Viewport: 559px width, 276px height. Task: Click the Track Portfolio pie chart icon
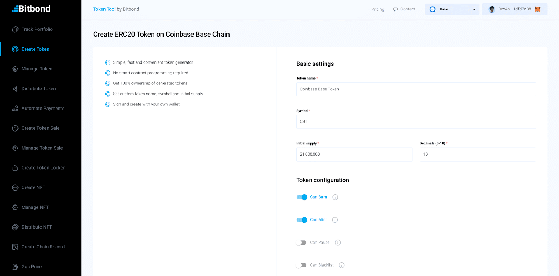click(15, 29)
